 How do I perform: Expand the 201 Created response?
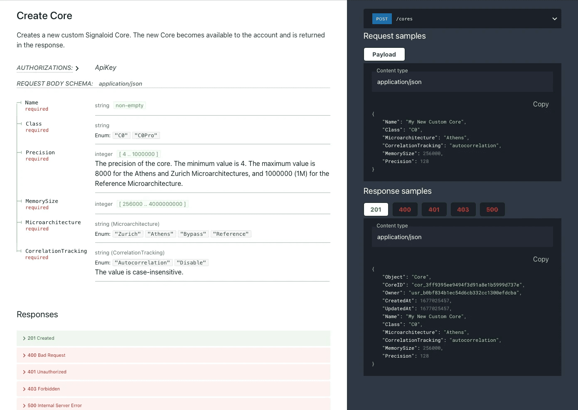[173, 338]
